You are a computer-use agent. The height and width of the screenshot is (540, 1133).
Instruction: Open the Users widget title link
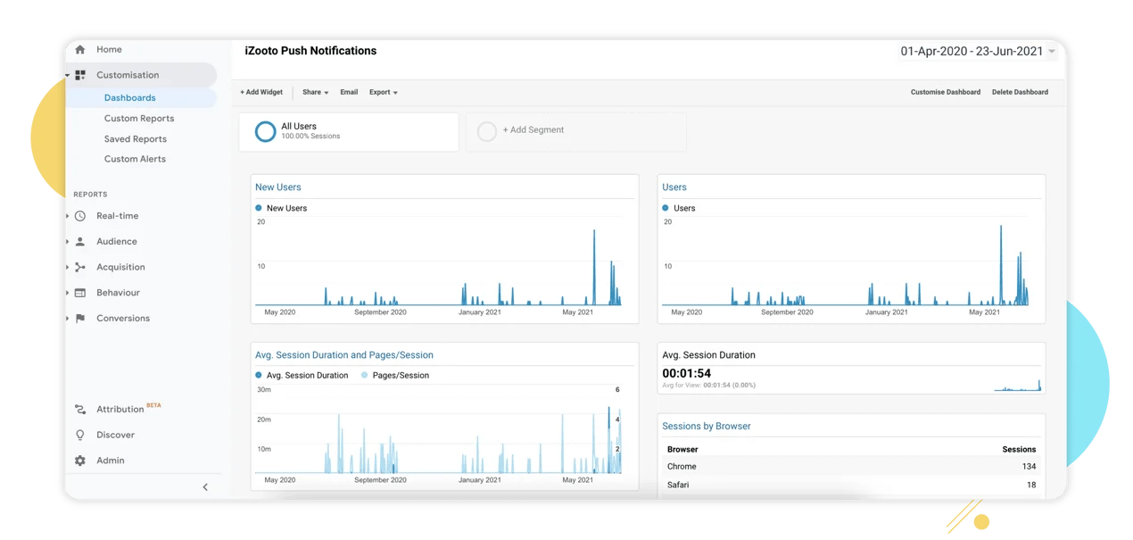coord(674,187)
